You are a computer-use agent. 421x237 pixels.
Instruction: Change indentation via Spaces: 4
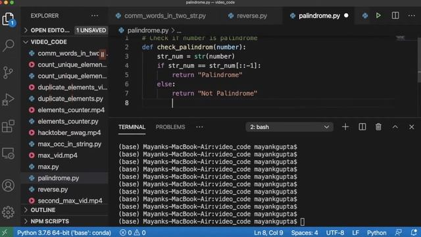[305, 232]
